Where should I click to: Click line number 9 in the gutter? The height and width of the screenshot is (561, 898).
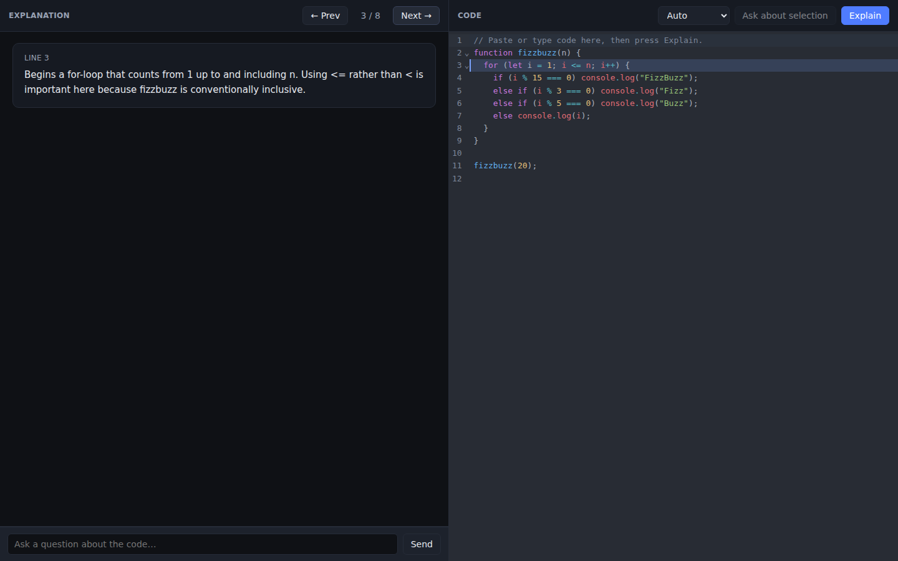460,141
